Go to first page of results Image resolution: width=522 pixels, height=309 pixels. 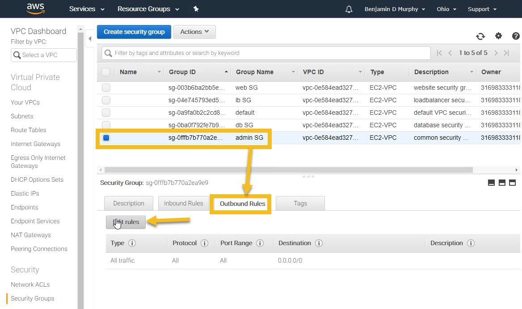point(439,53)
